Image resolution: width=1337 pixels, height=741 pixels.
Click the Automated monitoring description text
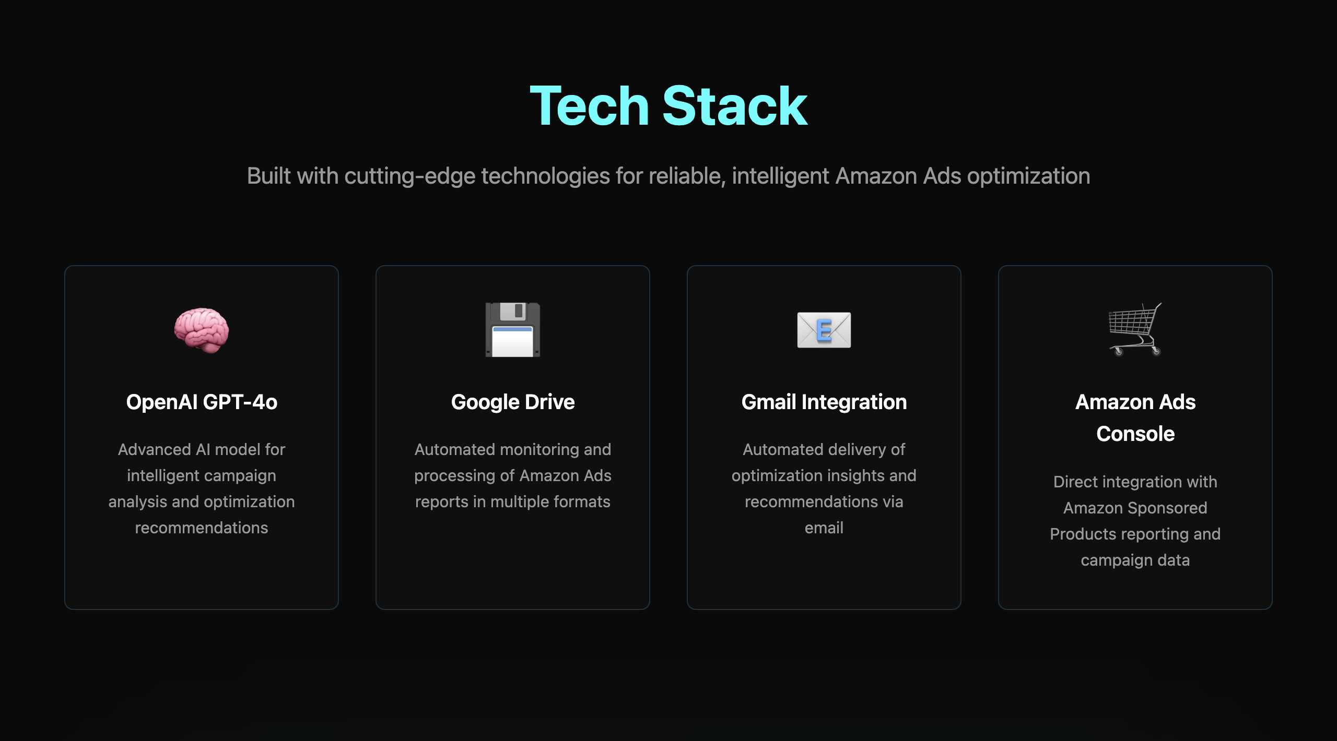coord(513,475)
